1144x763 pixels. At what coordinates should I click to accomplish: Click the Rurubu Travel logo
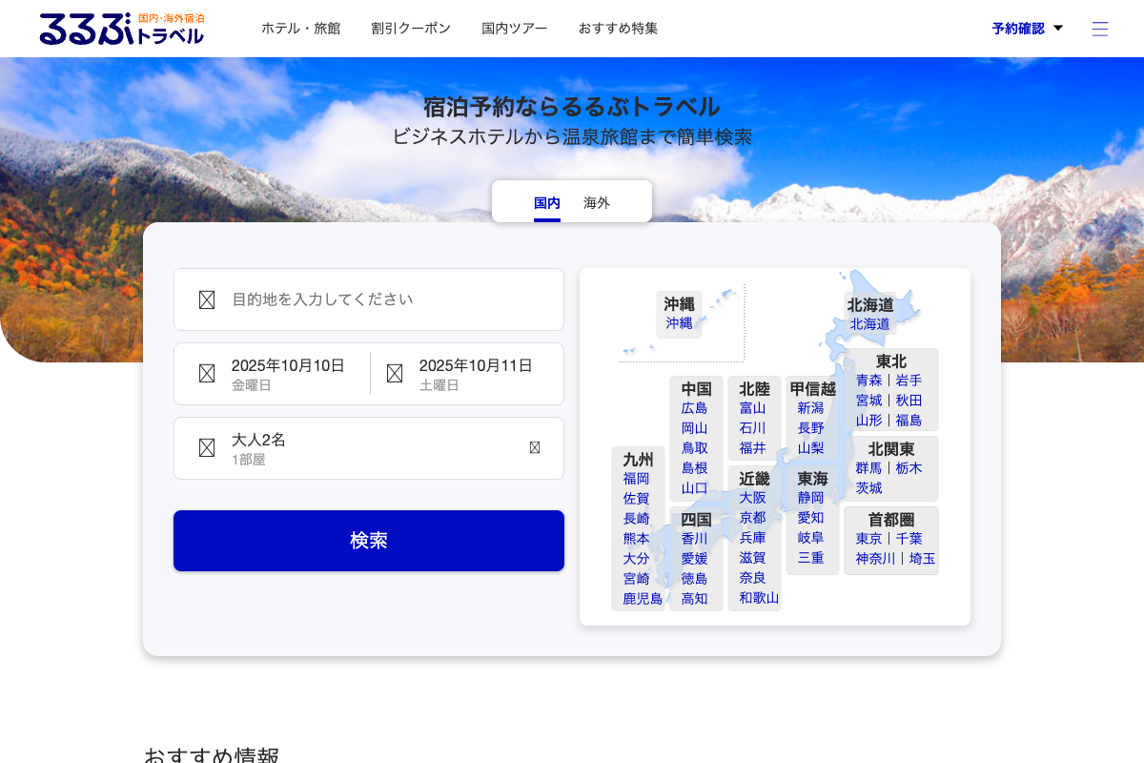point(121,29)
